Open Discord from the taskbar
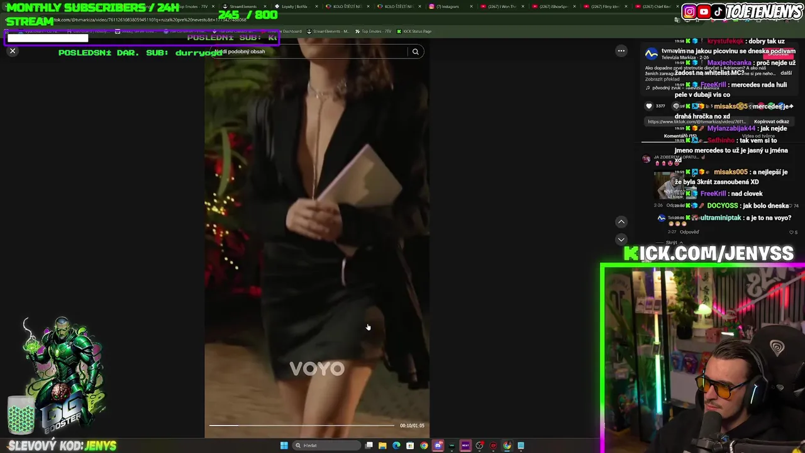Screen dimensions: 805x453 coord(438,445)
